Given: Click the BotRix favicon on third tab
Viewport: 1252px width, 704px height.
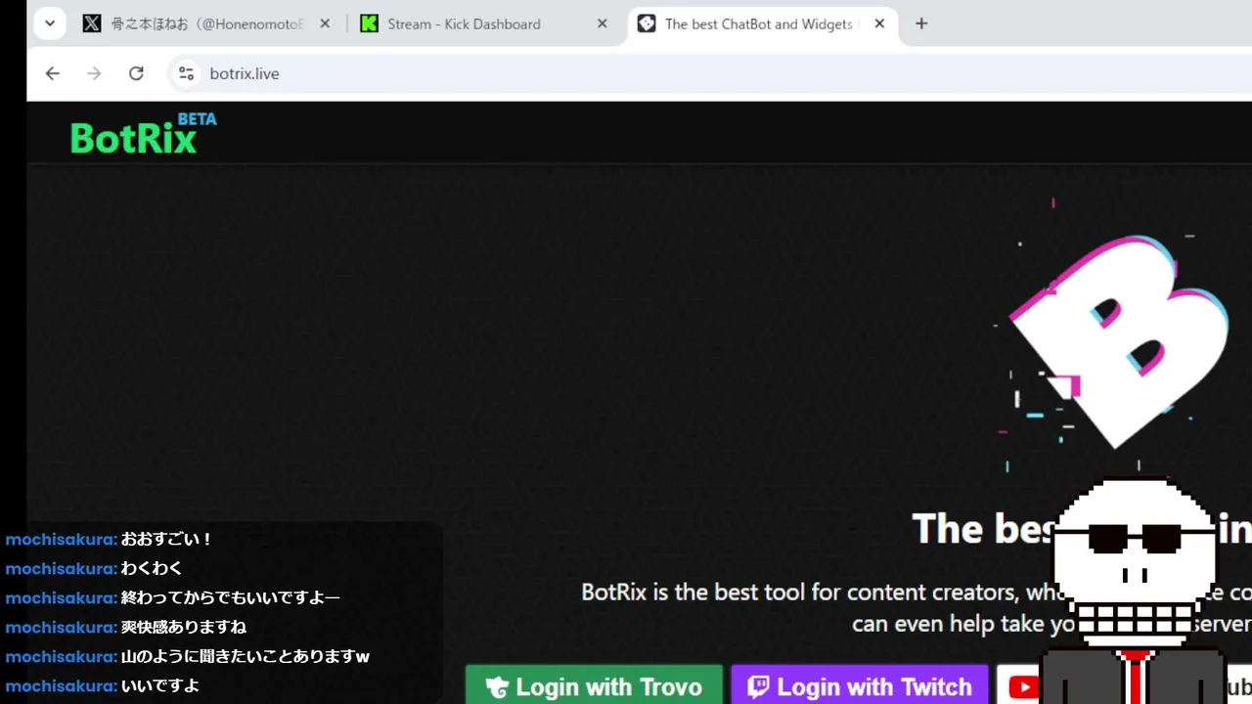Looking at the screenshot, I should pos(647,23).
